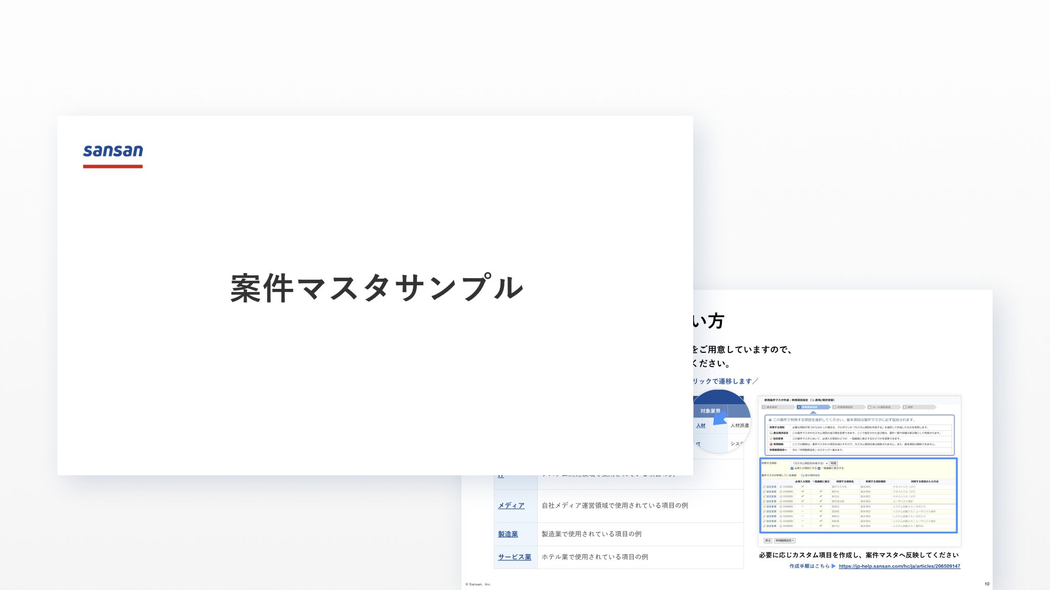The image size is (1050, 590).
Task: Open the メディア industry link
Action: [x=511, y=505]
